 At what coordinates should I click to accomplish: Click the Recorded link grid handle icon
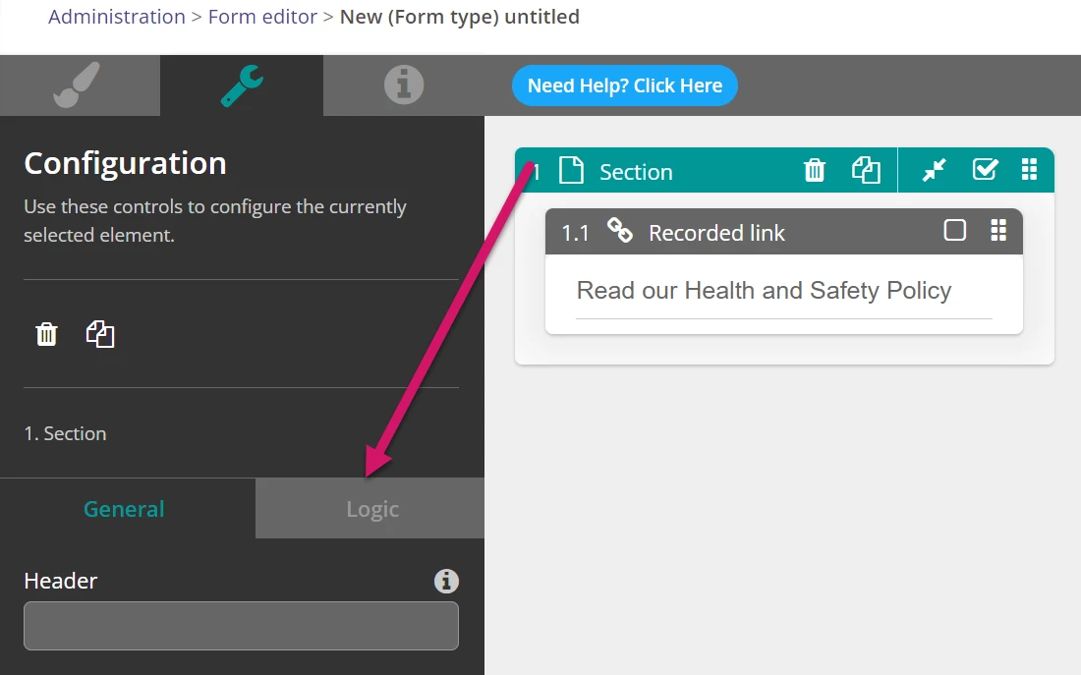pyautogui.click(x=998, y=230)
